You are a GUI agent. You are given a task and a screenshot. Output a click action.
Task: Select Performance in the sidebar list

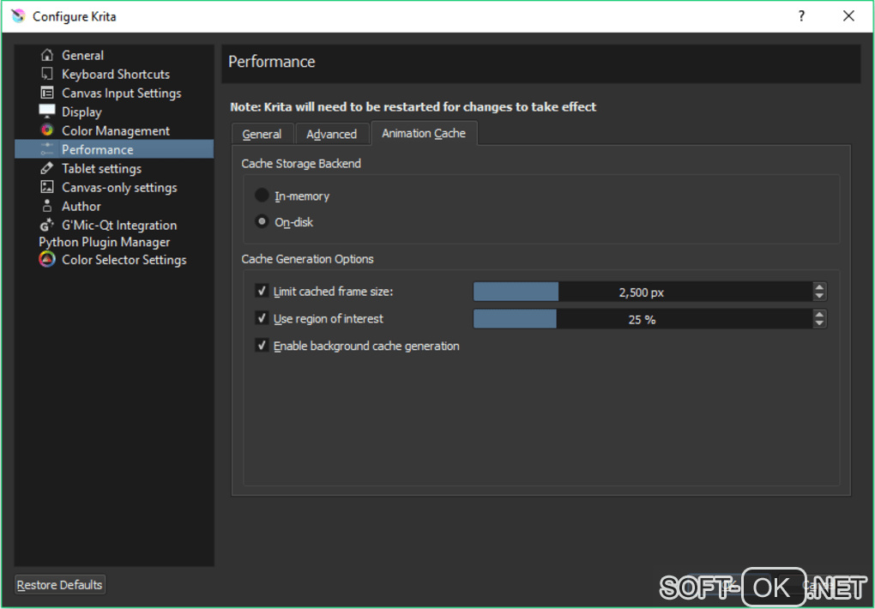[114, 149]
